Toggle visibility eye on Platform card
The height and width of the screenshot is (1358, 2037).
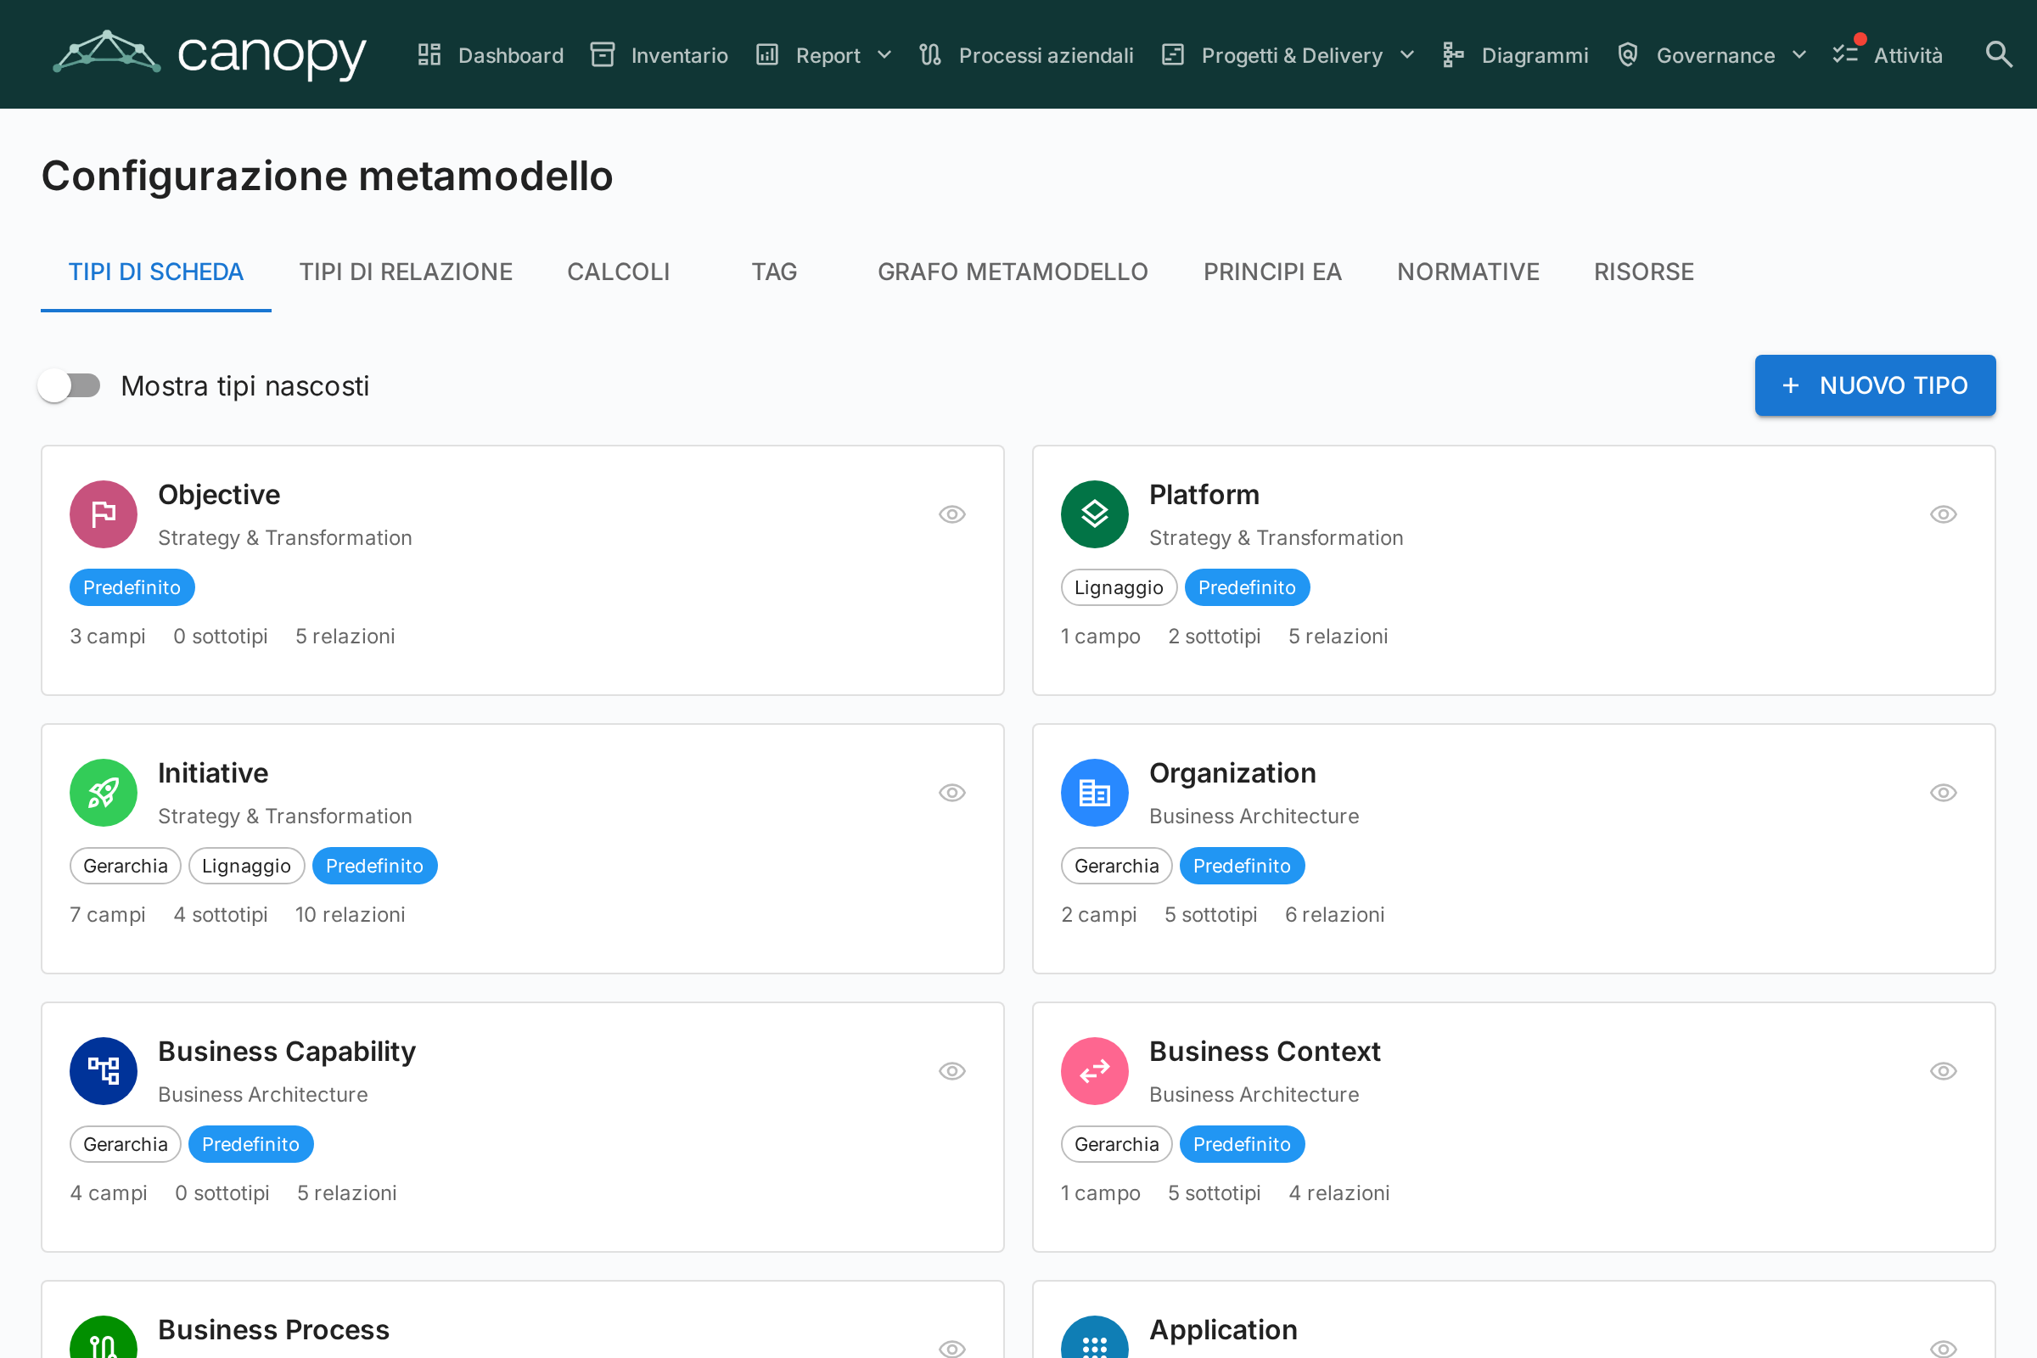1944,514
